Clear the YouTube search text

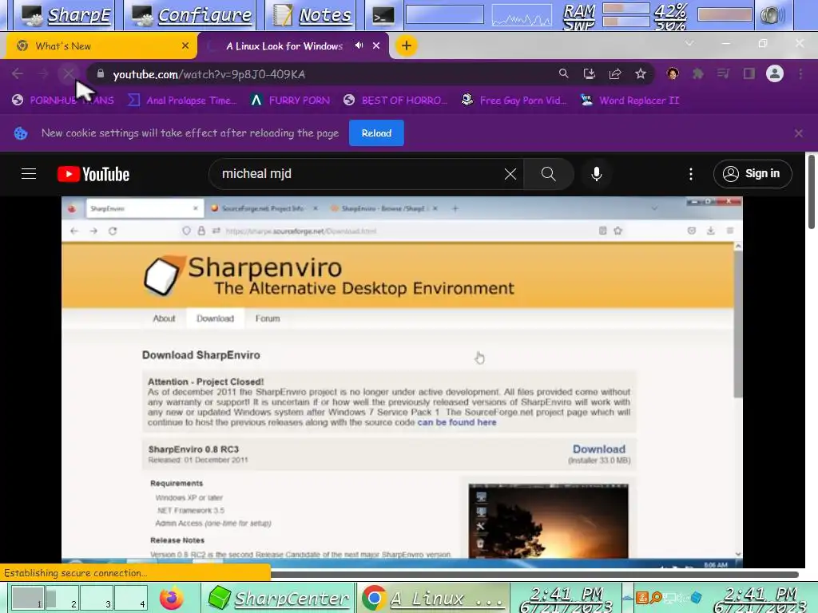click(510, 174)
